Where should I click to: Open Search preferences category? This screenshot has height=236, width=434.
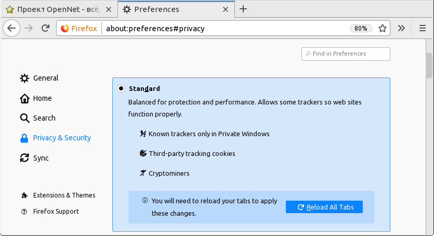44,118
